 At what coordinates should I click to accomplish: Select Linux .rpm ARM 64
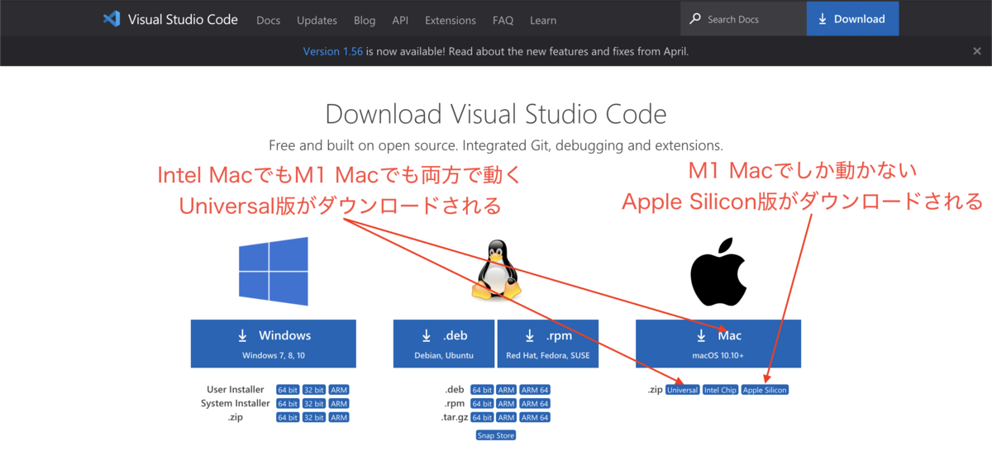coord(535,404)
